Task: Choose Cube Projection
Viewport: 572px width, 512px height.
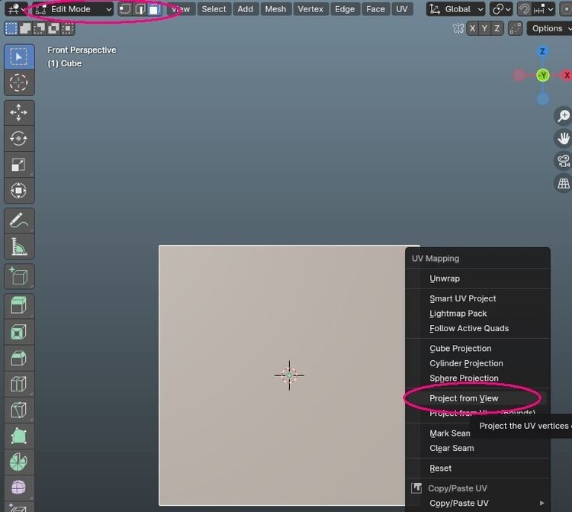Action: pyautogui.click(x=477, y=349)
